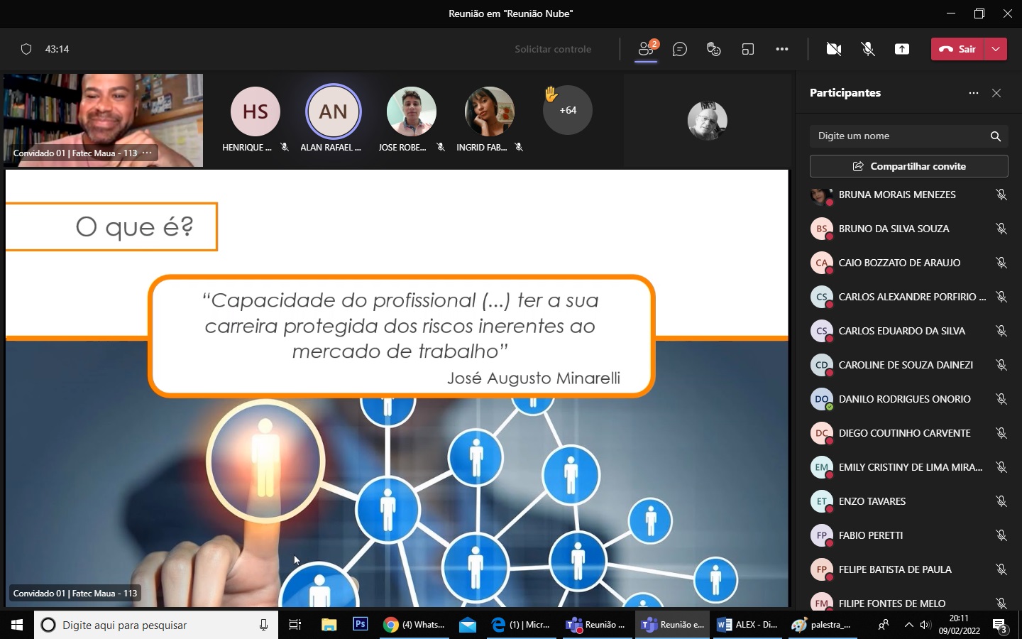Click mic icon for CARLOS ALEXANDRE PORFIRIO
The width and height of the screenshot is (1022, 639).
[x=1001, y=297]
